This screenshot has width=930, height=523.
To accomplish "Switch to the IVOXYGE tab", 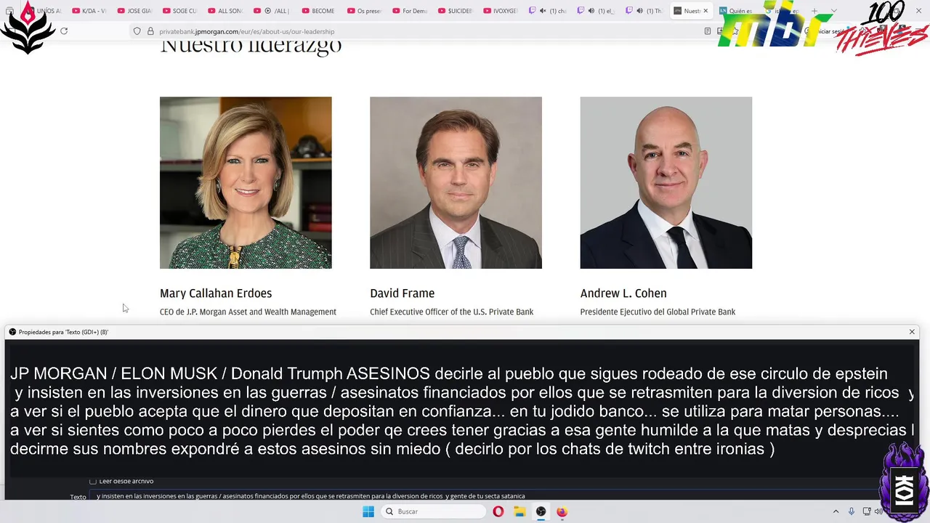I will point(501,11).
